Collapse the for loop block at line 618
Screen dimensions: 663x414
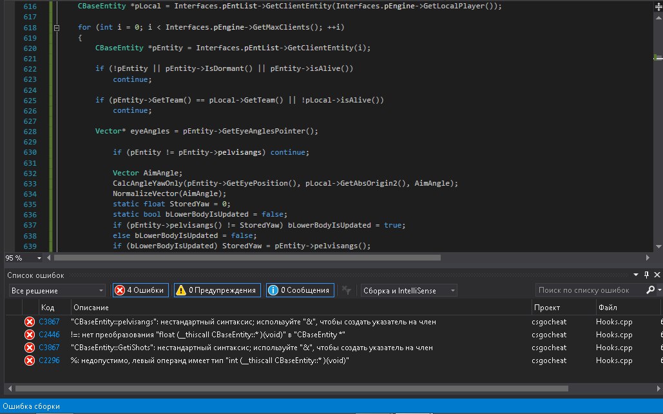tap(57, 28)
